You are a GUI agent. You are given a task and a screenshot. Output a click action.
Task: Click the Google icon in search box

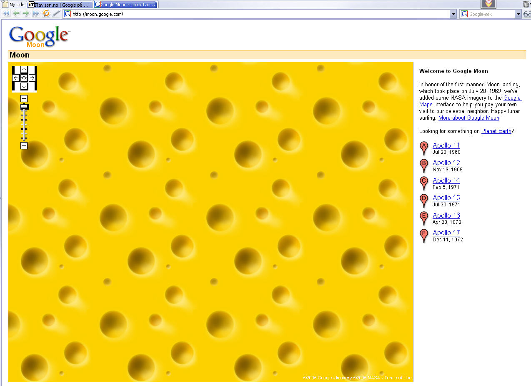click(464, 14)
